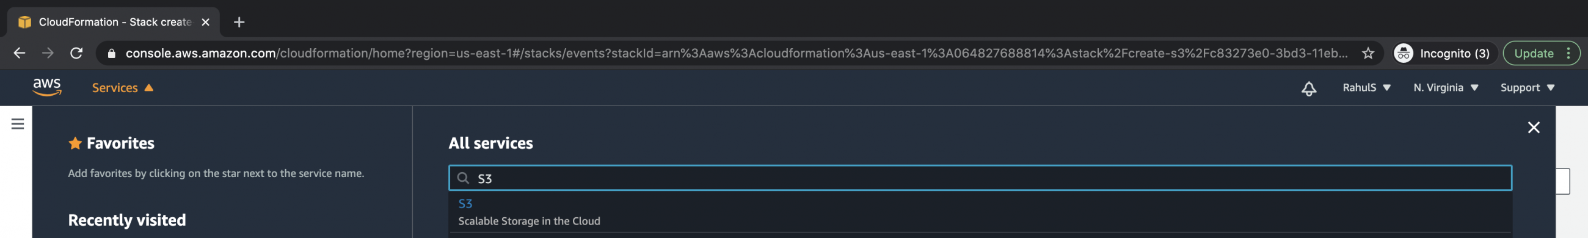Collapse the Services dropdown menu
The height and width of the screenshot is (238, 1588).
pyautogui.click(x=123, y=88)
